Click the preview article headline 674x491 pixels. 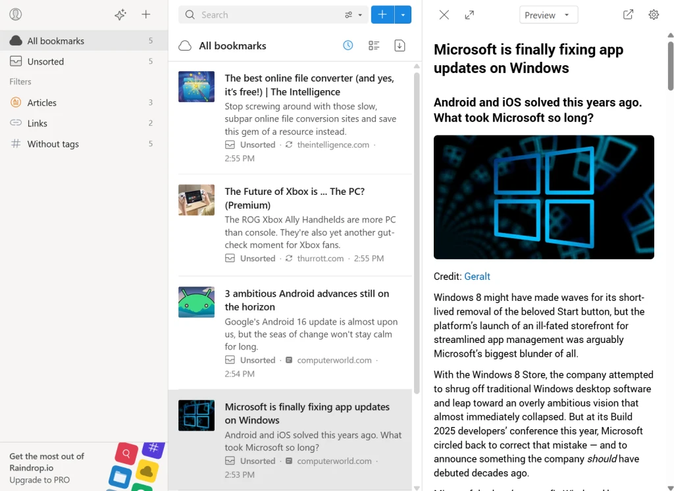(x=529, y=59)
